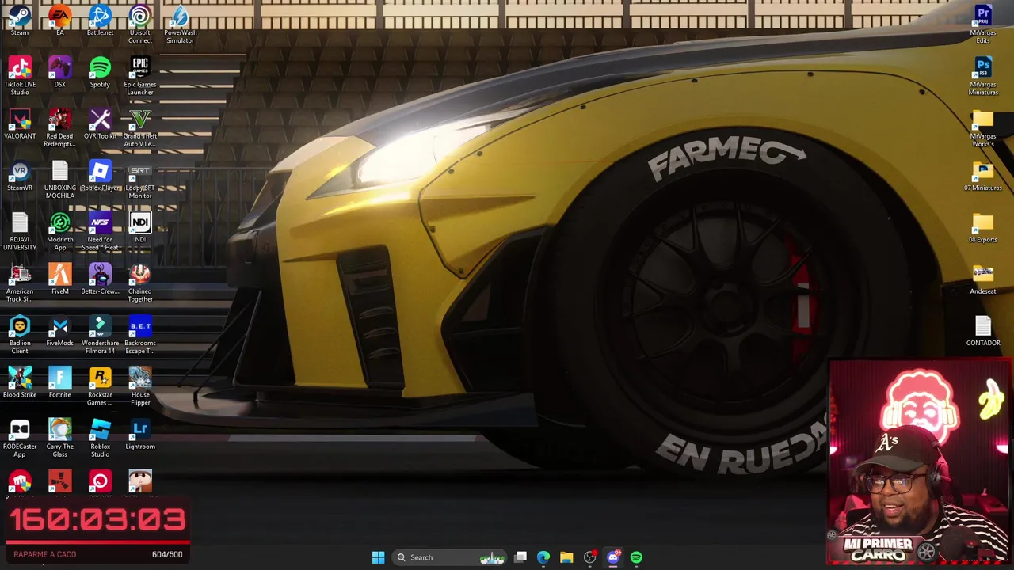Select the Riot Client fist icon
This screenshot has width=1014, height=570.
click(20, 482)
